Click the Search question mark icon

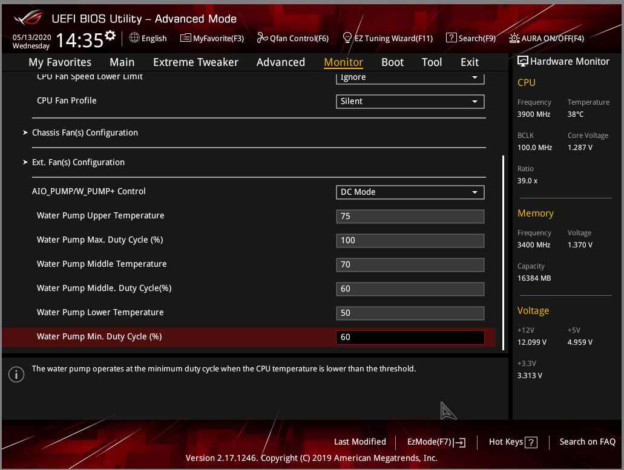point(452,38)
